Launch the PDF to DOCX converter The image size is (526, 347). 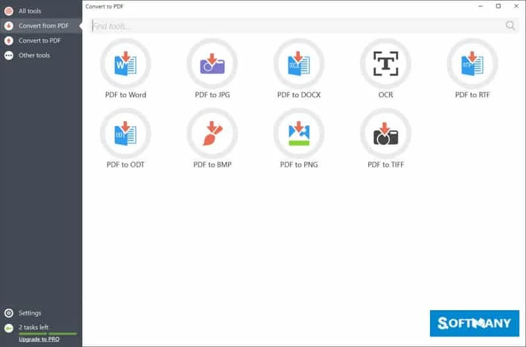coord(299,64)
